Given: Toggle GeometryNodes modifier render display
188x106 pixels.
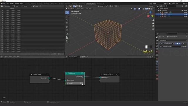Looking at the screenshot, I should (179, 44).
